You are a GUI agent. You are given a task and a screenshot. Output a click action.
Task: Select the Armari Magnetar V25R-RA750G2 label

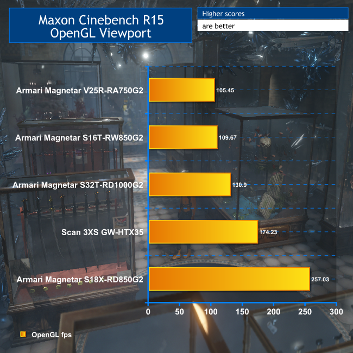[80, 90]
